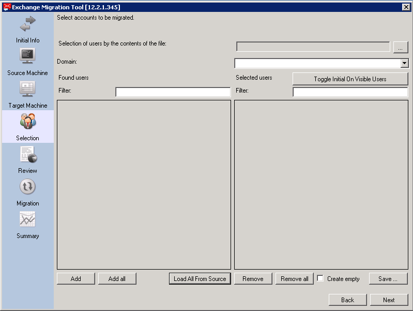Screen dimensions: 413x311
Task: Click the Exchange Migration Tool title icon
Action: (7, 7)
